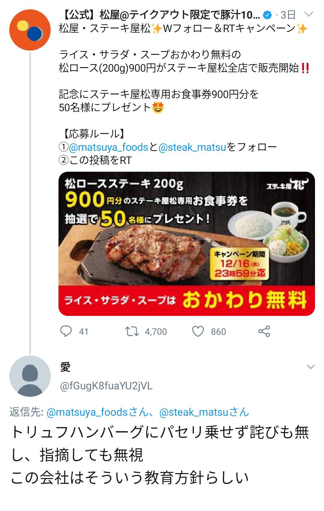Click the 3日 timestamp
This screenshot has height=511, width=324.
(x=288, y=15)
